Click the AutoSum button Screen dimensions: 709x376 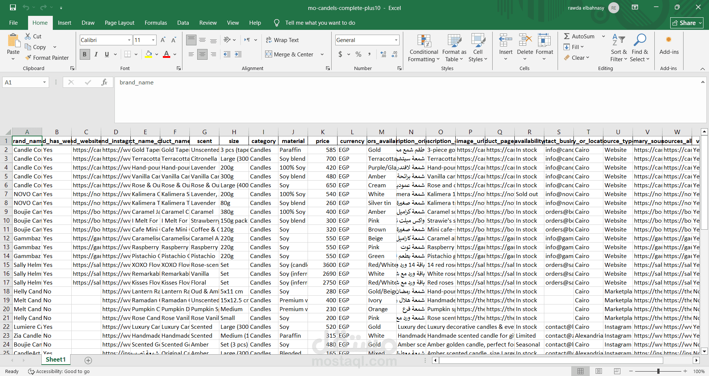point(579,36)
